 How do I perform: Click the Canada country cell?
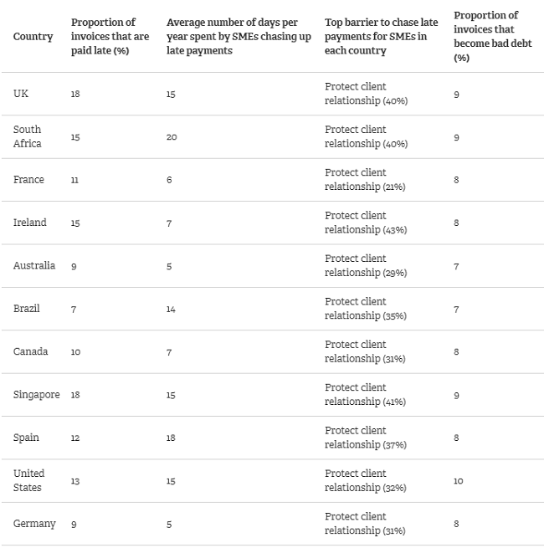point(30,351)
